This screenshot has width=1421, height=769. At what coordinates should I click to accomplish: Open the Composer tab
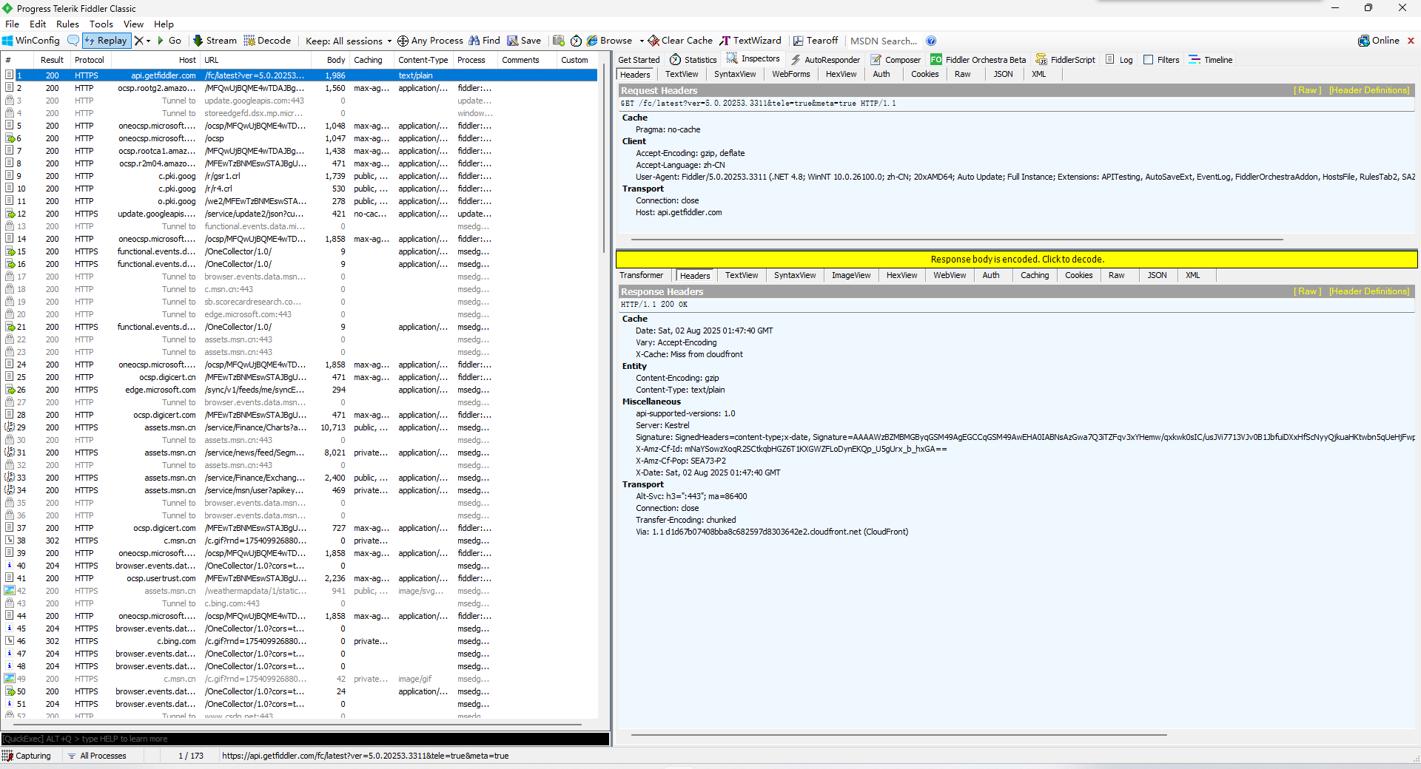(x=896, y=60)
